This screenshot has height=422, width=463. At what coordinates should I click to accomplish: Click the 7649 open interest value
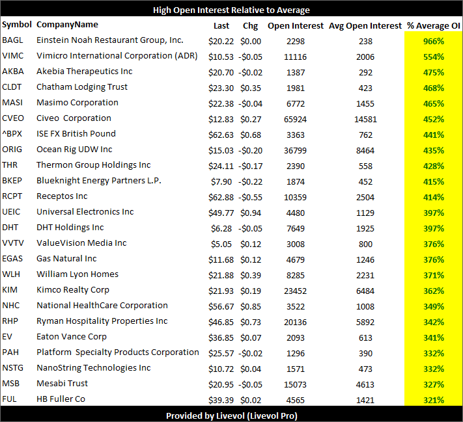(x=295, y=229)
